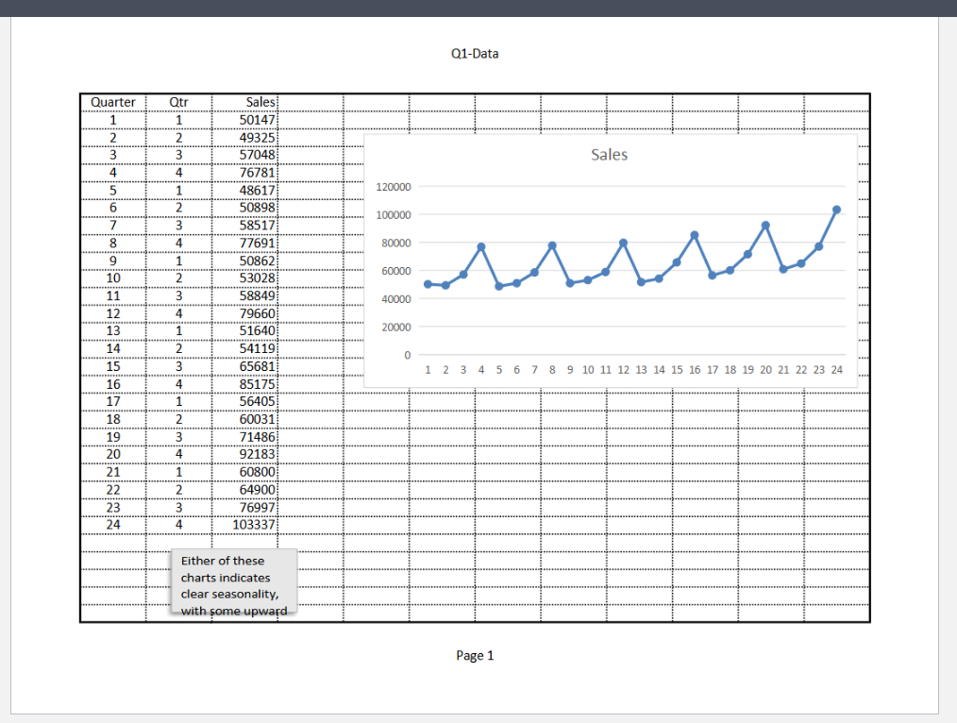Image resolution: width=957 pixels, height=723 pixels.
Task: Click sales value 79660
Action: 257,313
